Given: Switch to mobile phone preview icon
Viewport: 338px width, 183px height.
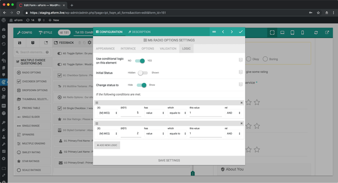Looking at the screenshot, I should coord(302,32).
